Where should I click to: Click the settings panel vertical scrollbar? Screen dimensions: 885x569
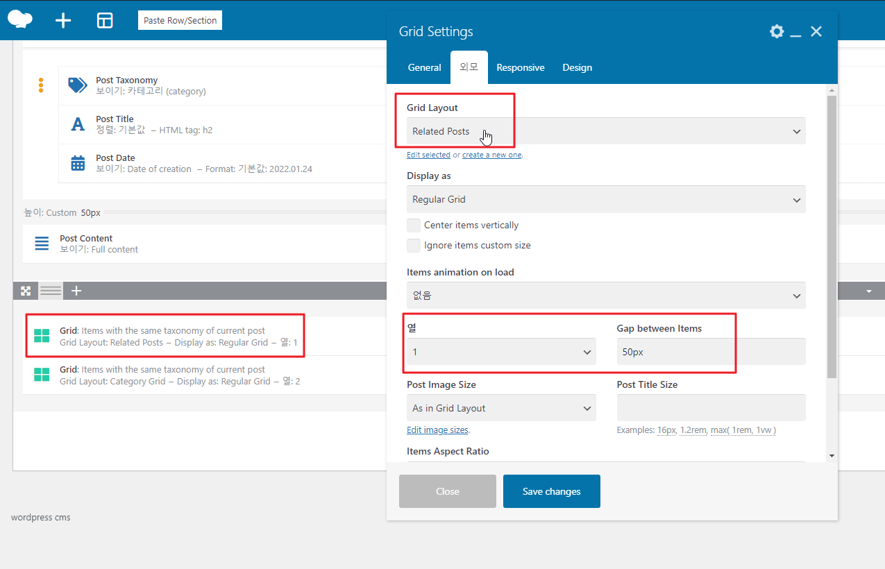point(832,236)
